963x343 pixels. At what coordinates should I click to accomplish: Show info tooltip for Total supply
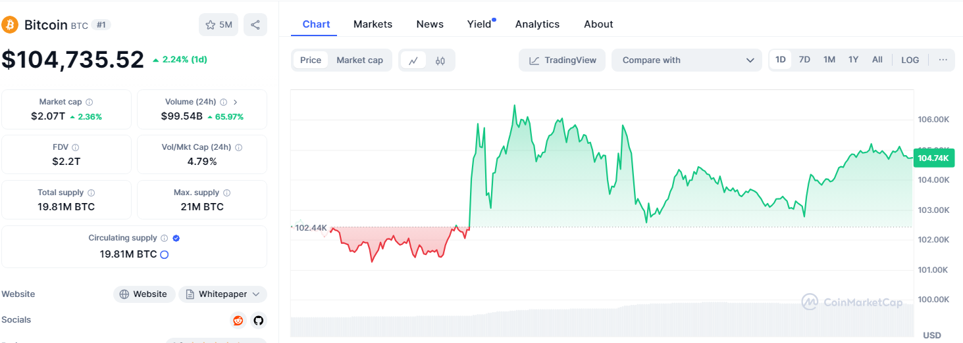click(91, 193)
